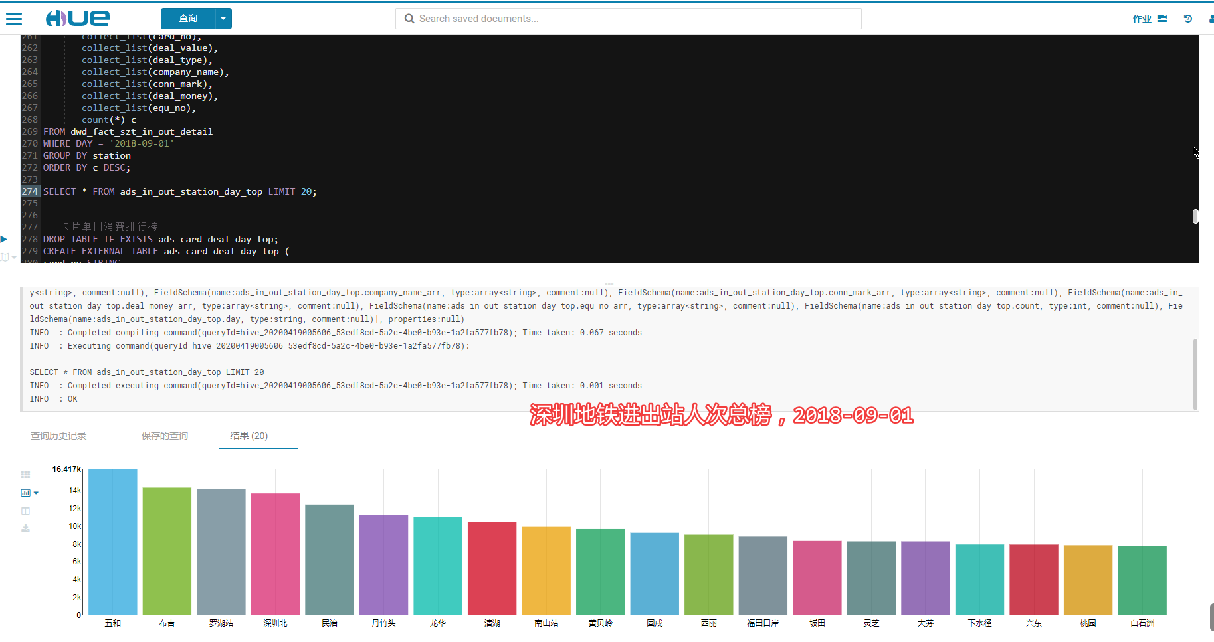The image size is (1214, 642).
Task: Click the 坂田 pink bar
Action: (x=817, y=578)
